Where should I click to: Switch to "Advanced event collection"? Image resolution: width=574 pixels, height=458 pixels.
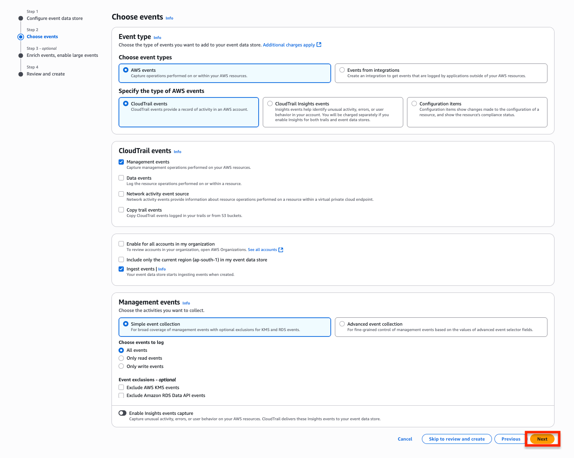pos(342,324)
